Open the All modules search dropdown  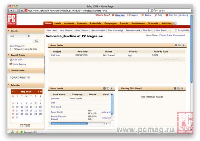20,36
